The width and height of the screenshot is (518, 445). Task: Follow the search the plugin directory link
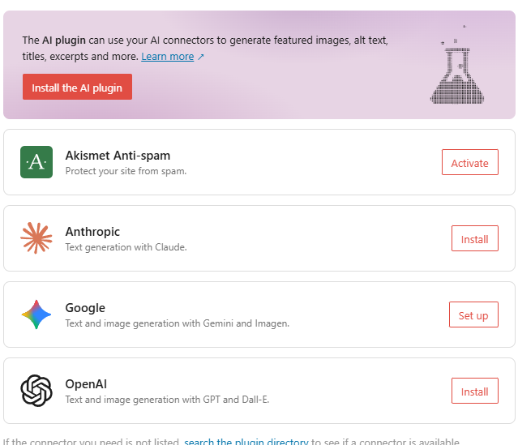(x=246, y=441)
